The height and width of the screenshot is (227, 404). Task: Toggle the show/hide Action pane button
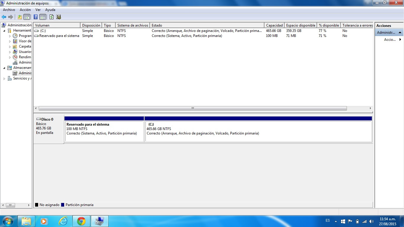click(x=43, y=17)
